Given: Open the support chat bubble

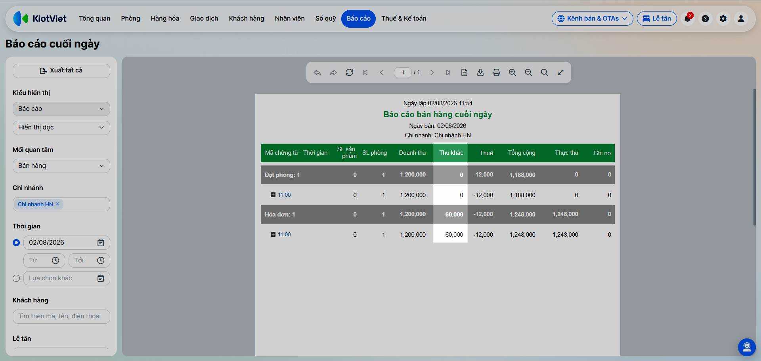Looking at the screenshot, I should 747,347.
